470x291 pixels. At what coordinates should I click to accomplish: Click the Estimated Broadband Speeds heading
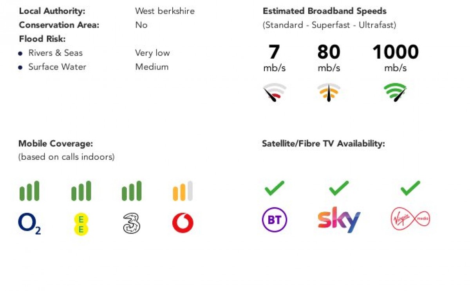[x=325, y=11]
